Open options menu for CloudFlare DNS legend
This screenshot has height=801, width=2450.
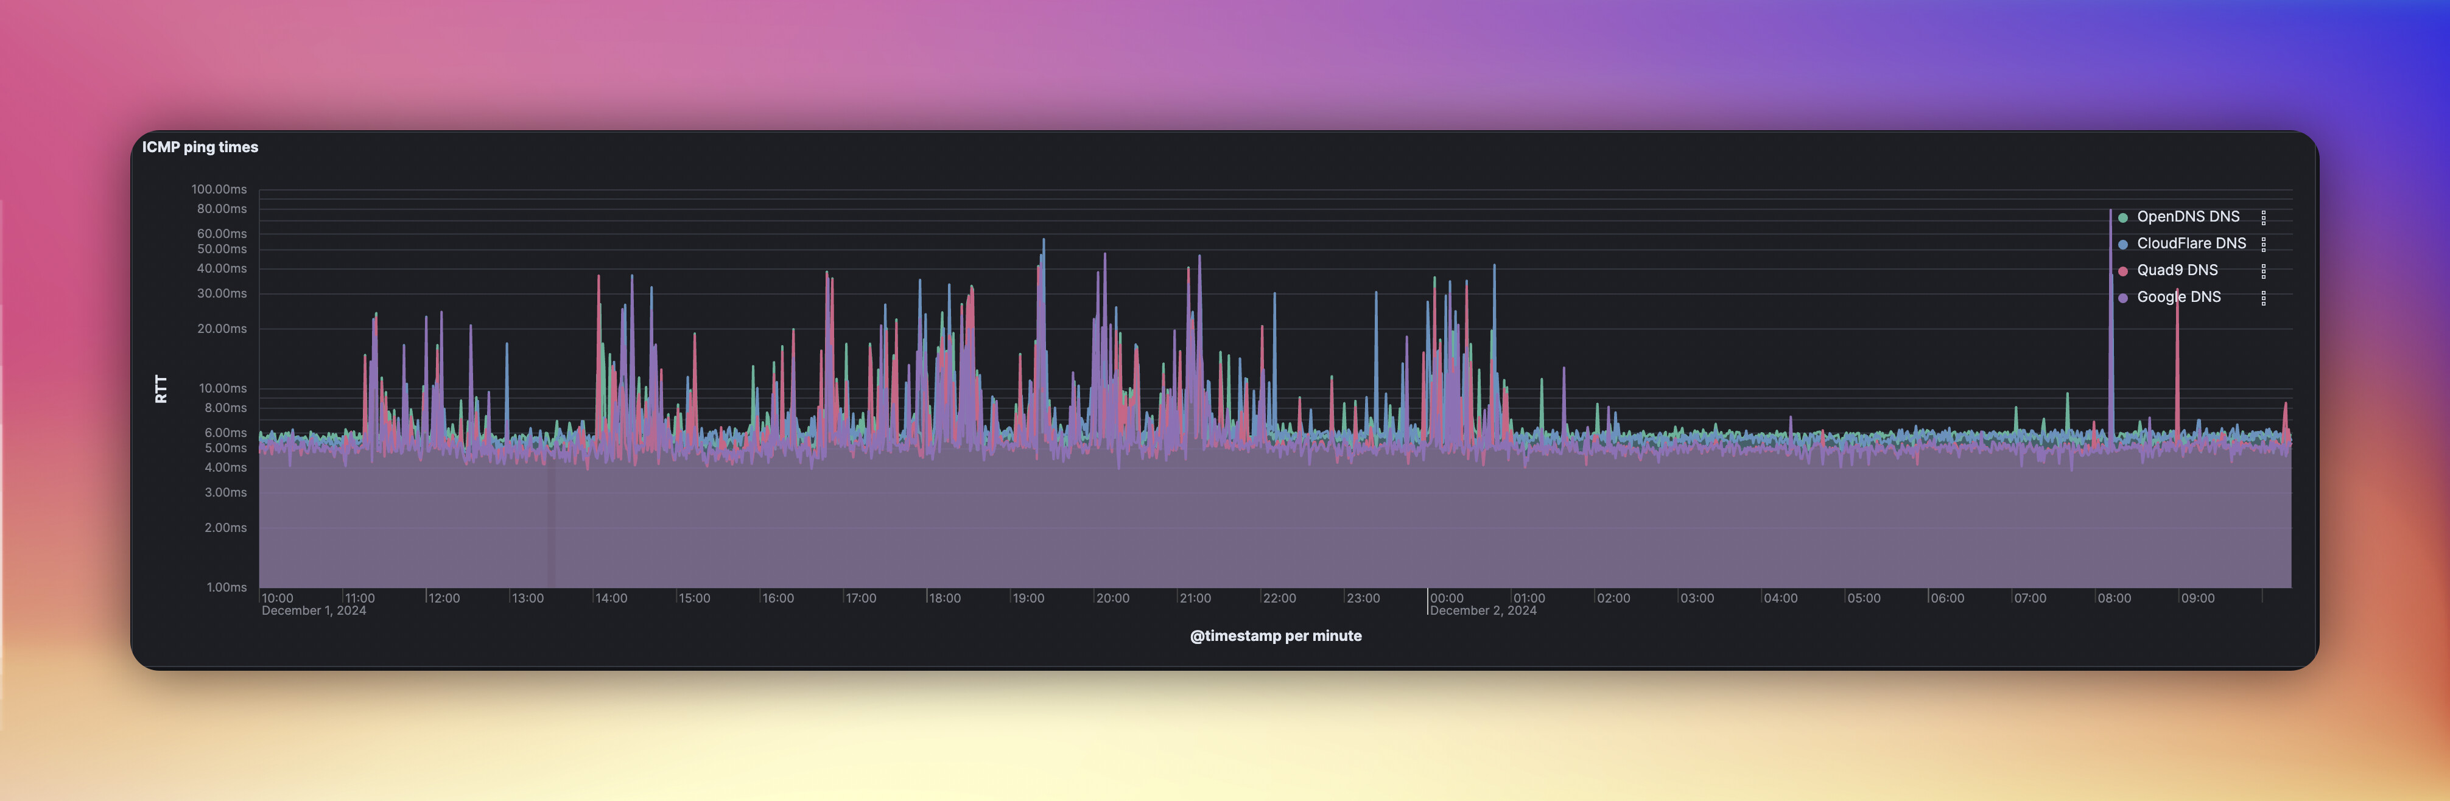(2264, 245)
